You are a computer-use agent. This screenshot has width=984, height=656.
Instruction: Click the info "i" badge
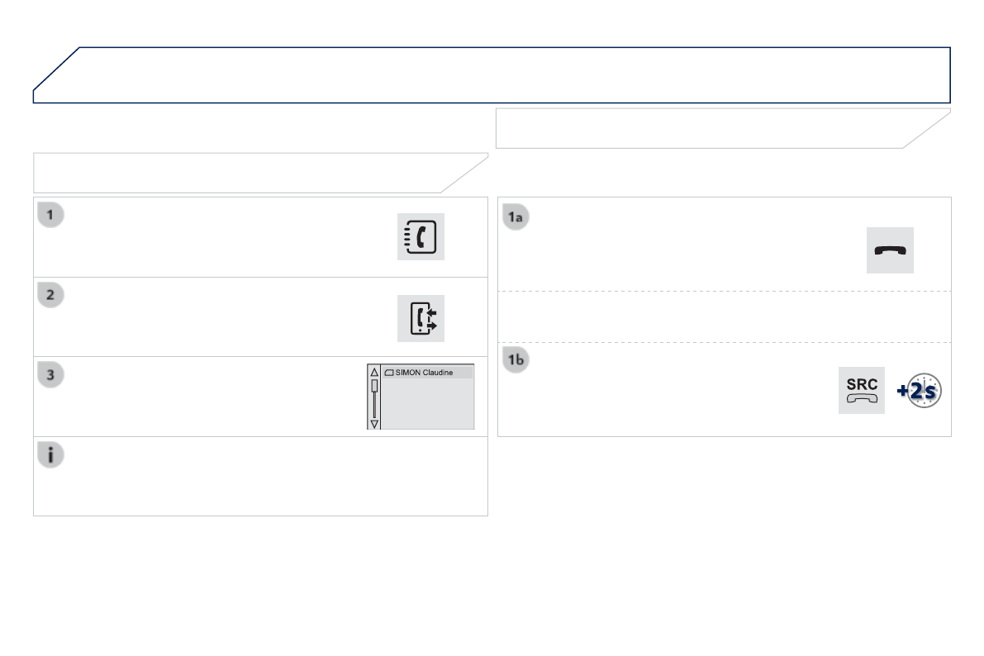(51, 455)
